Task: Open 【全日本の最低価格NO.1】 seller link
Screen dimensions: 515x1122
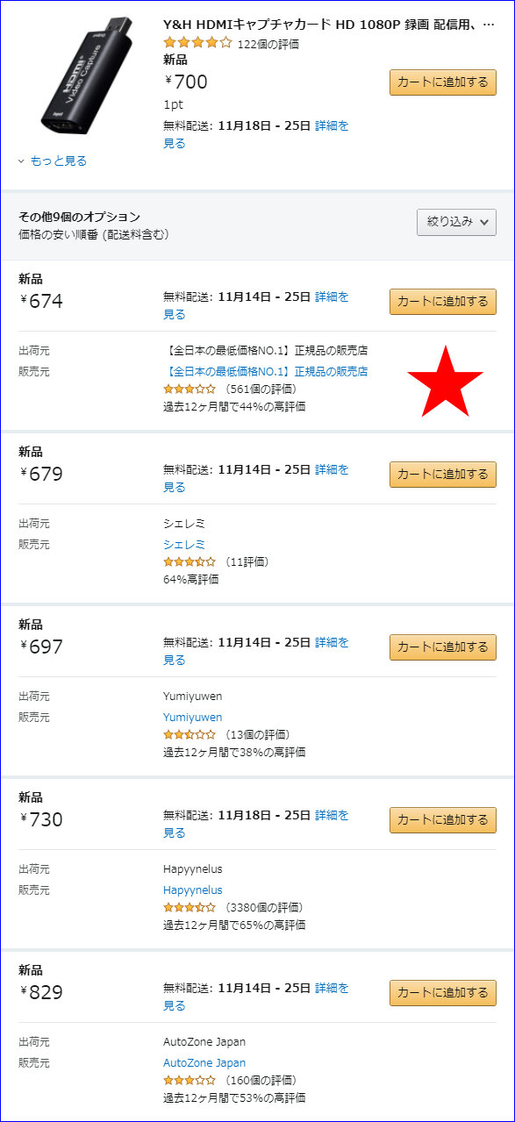Action: (x=266, y=372)
